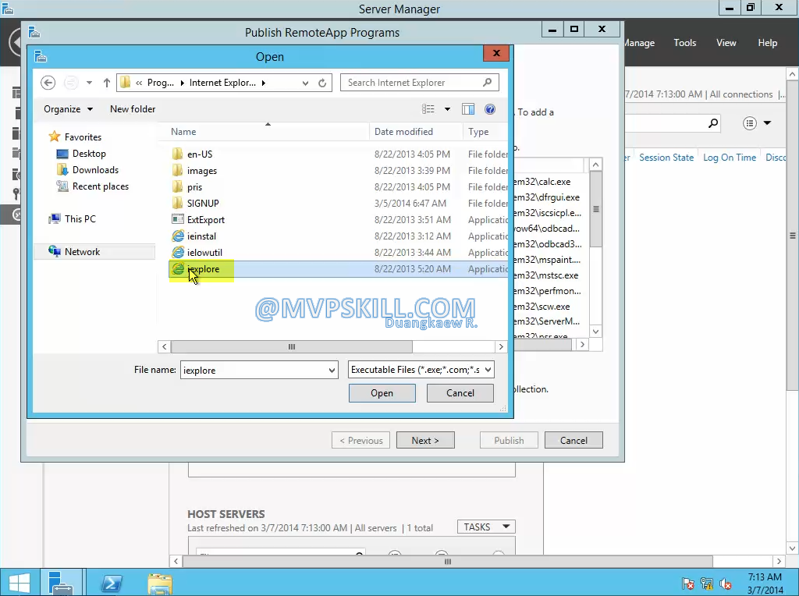799x596 pixels.
Task: Expand the File name combo box arrow
Action: (x=332, y=371)
